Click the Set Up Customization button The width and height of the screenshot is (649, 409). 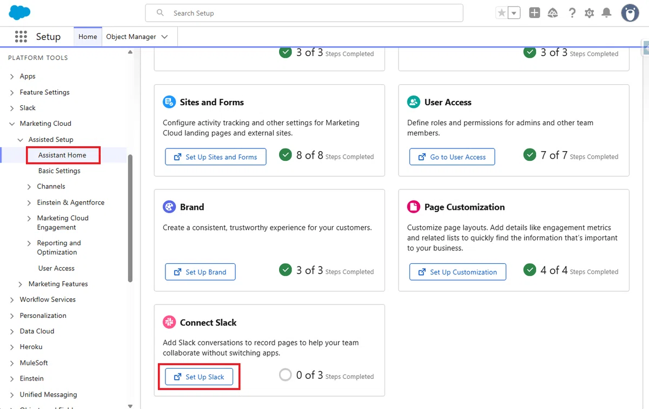458,272
